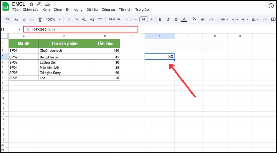Click the formula bar containing =DIVIDE(C2;4)
The height and width of the screenshot is (153, 277).
coord(83,29)
